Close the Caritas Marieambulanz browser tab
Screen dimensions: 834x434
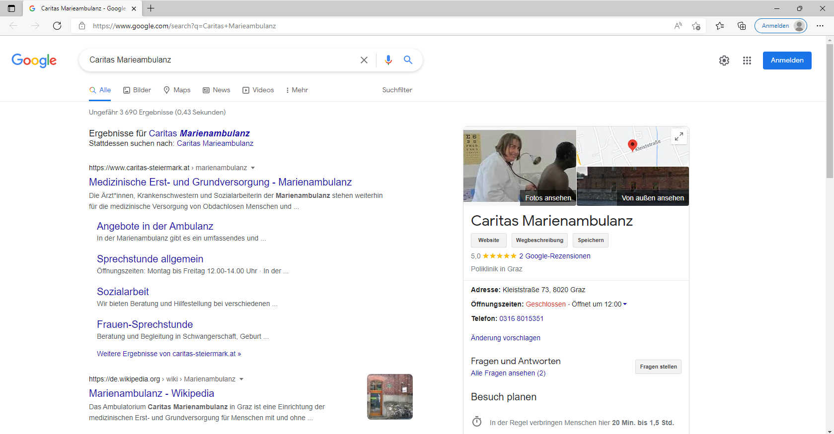pos(134,8)
